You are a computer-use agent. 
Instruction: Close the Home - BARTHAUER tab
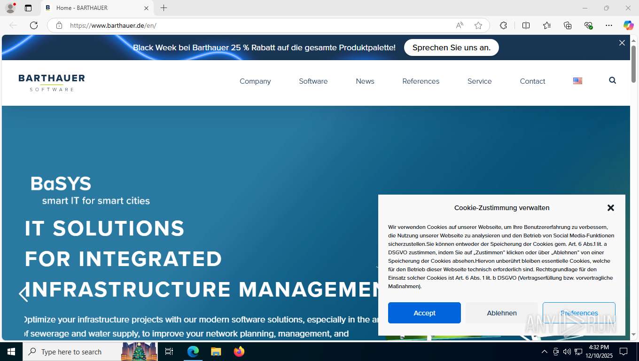pyautogui.click(x=146, y=8)
